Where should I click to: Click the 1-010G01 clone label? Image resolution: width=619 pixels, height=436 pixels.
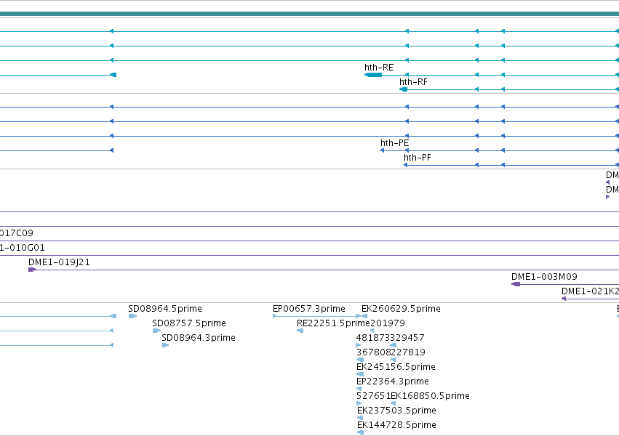click(23, 248)
